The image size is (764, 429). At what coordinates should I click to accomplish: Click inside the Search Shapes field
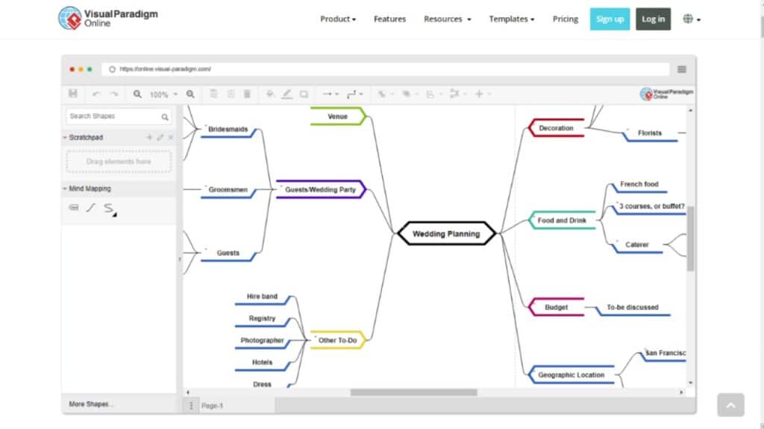pos(113,116)
